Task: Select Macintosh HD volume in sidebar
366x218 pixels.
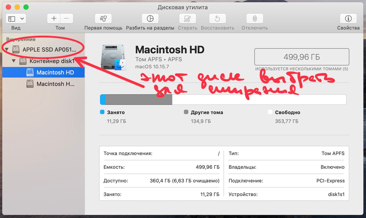Action: [43, 72]
